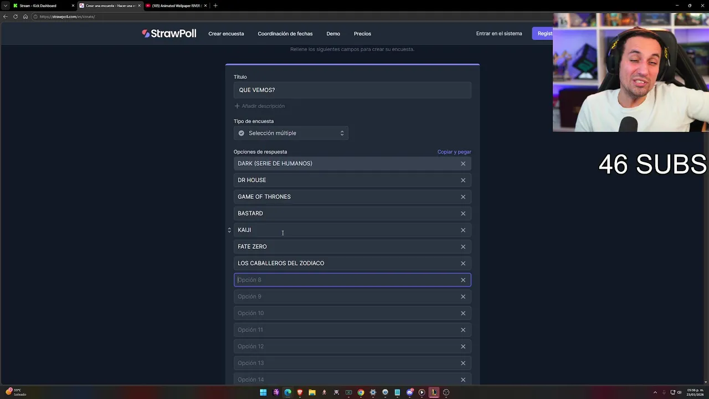Click Entrar en el sistema
This screenshot has height=399, width=709.
tap(499, 33)
